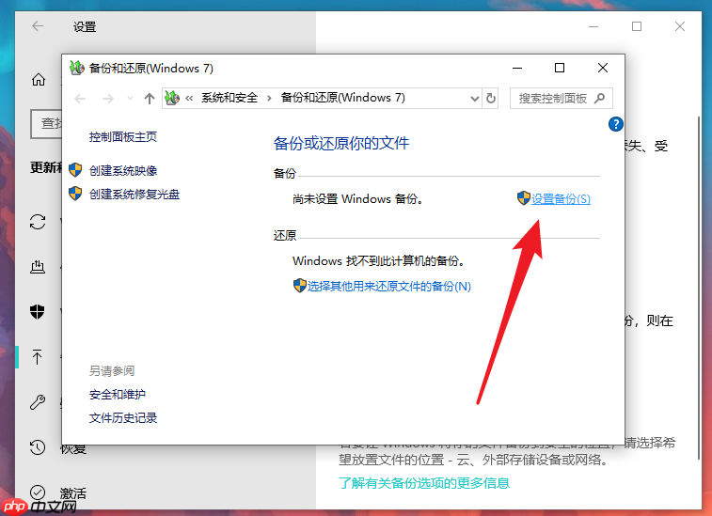Maximize the Settings window
The width and height of the screenshot is (712, 516).
[637, 26]
